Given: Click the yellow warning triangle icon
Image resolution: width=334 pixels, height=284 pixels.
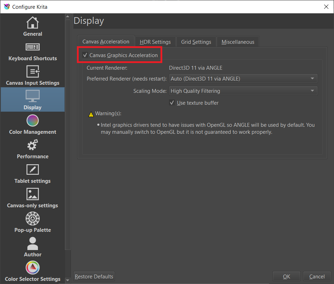Looking at the screenshot, I should 91,115.
